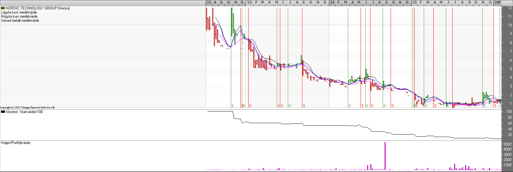Click the black Vinstest legend square
This screenshot has width=513, height=172.
pyautogui.click(x=3, y=112)
